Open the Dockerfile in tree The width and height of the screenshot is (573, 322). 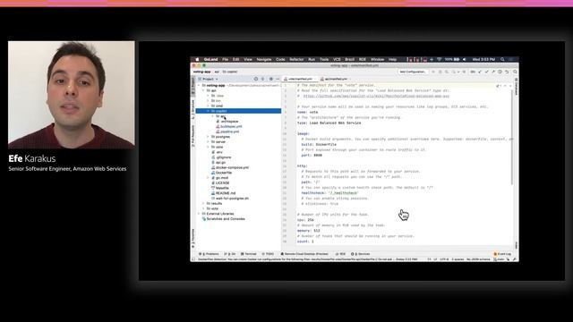[221, 173]
